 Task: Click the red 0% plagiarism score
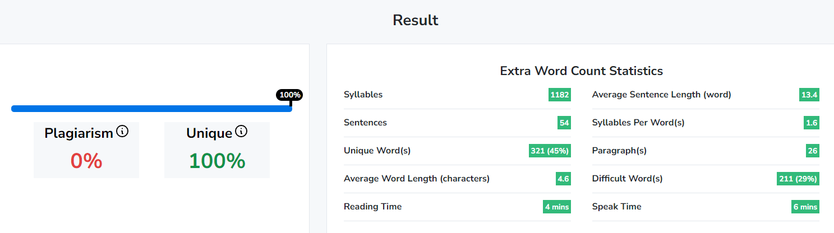(86, 161)
